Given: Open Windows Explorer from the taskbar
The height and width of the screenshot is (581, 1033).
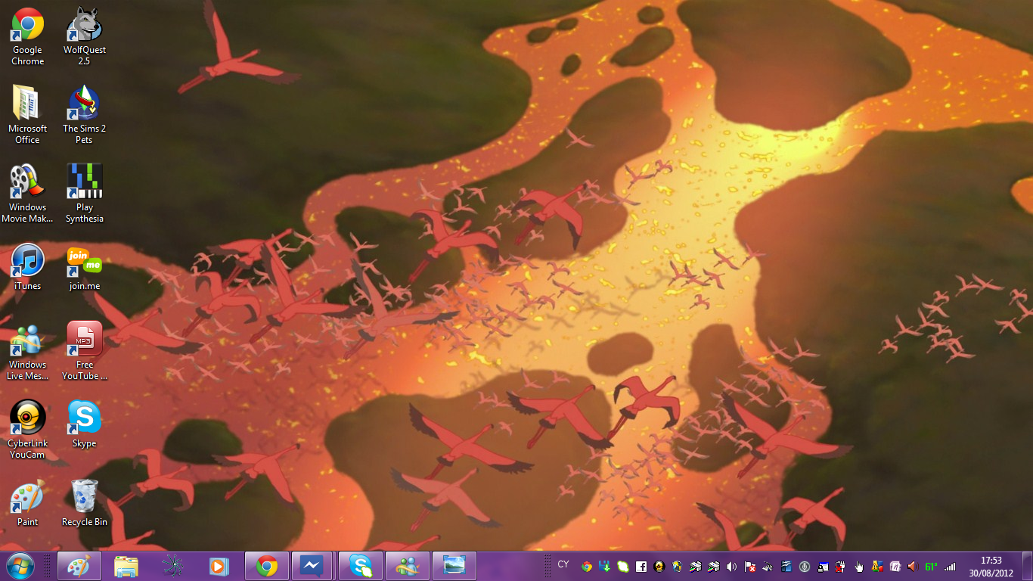Looking at the screenshot, I should pyautogui.click(x=126, y=566).
